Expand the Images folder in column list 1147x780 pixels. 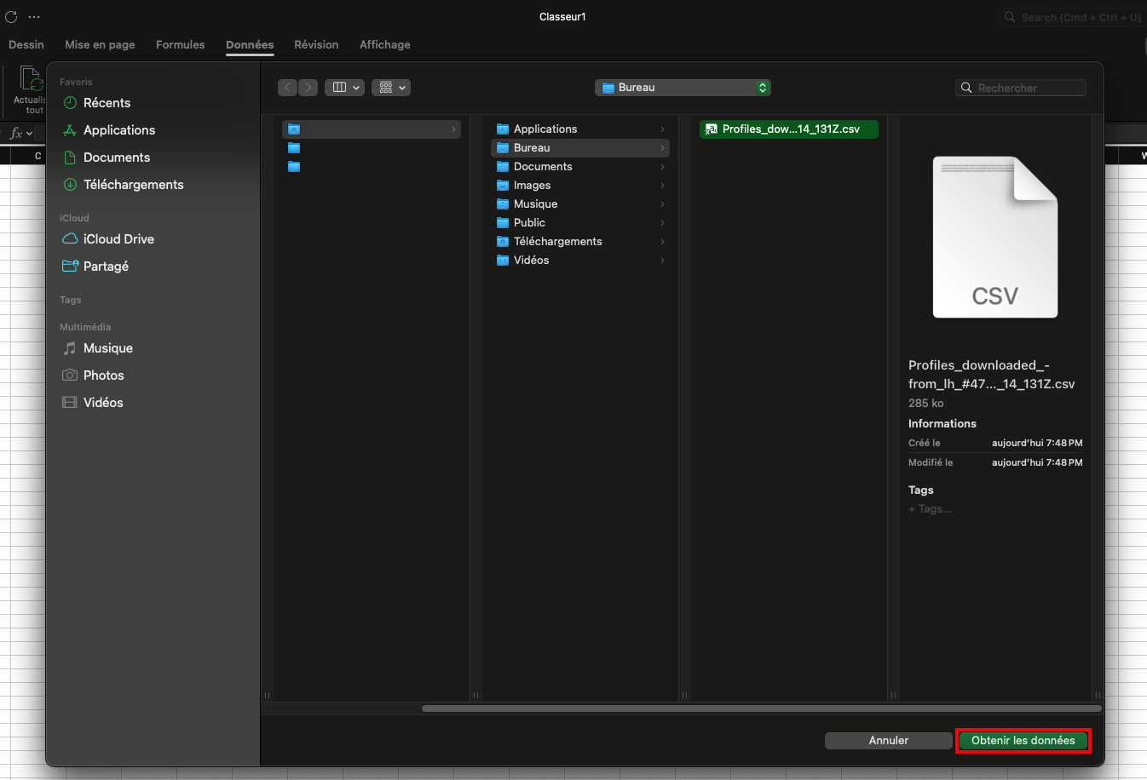click(x=662, y=186)
